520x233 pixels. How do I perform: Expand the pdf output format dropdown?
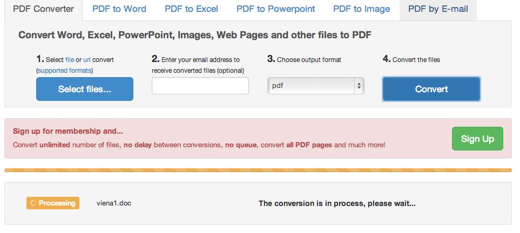point(316,86)
